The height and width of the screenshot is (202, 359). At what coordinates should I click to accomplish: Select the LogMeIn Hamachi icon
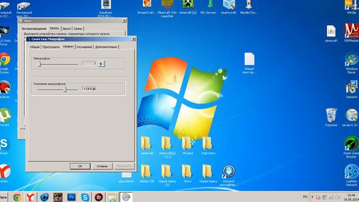click(352, 175)
